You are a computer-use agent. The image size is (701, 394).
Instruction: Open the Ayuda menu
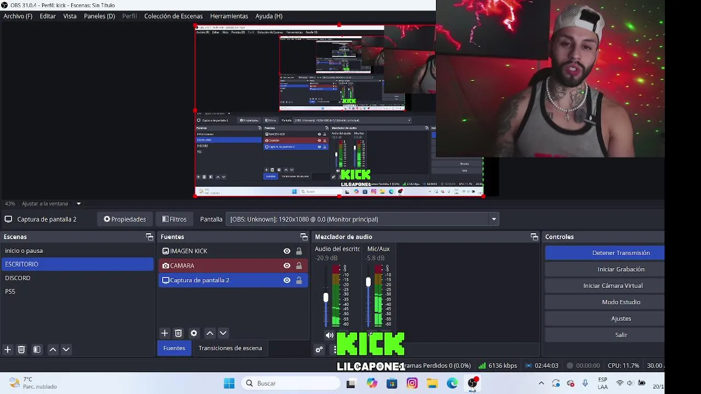(x=269, y=16)
